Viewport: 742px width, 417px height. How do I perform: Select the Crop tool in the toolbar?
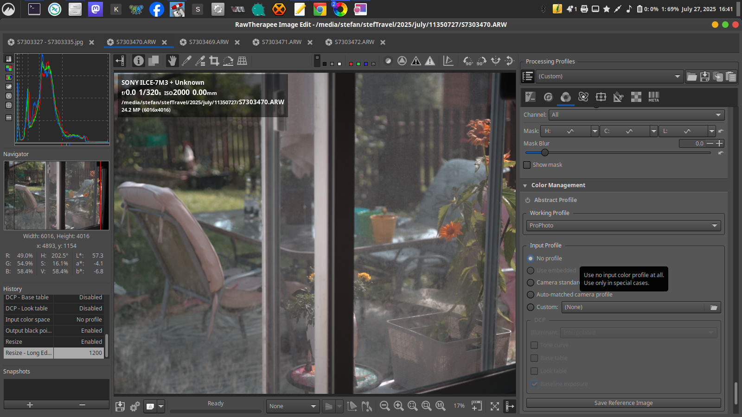coord(214,61)
